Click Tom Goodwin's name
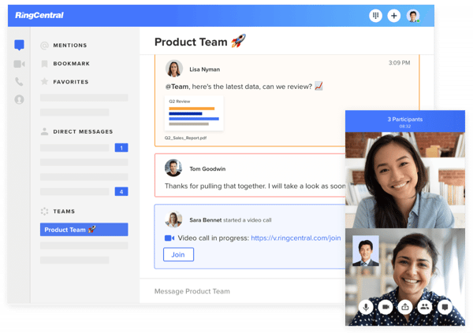This screenshot has height=336, width=473. coord(207,168)
